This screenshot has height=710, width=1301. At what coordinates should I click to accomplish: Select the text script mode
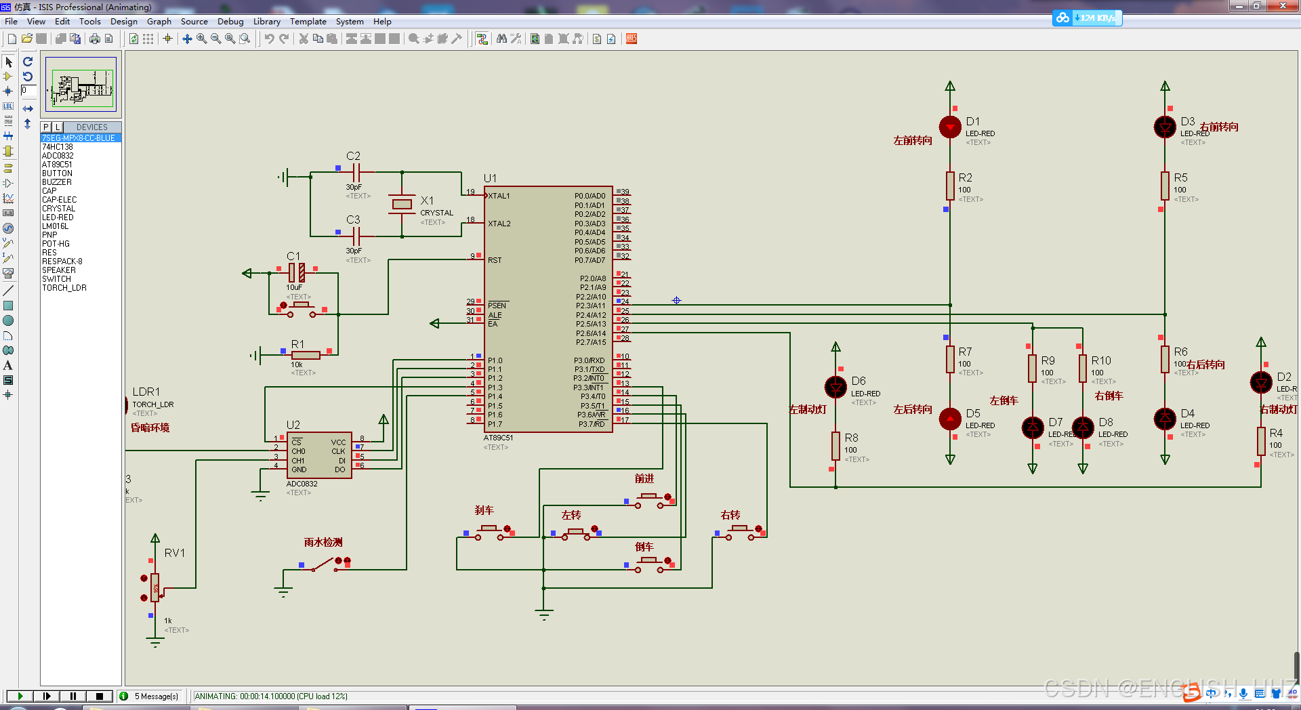(x=8, y=121)
